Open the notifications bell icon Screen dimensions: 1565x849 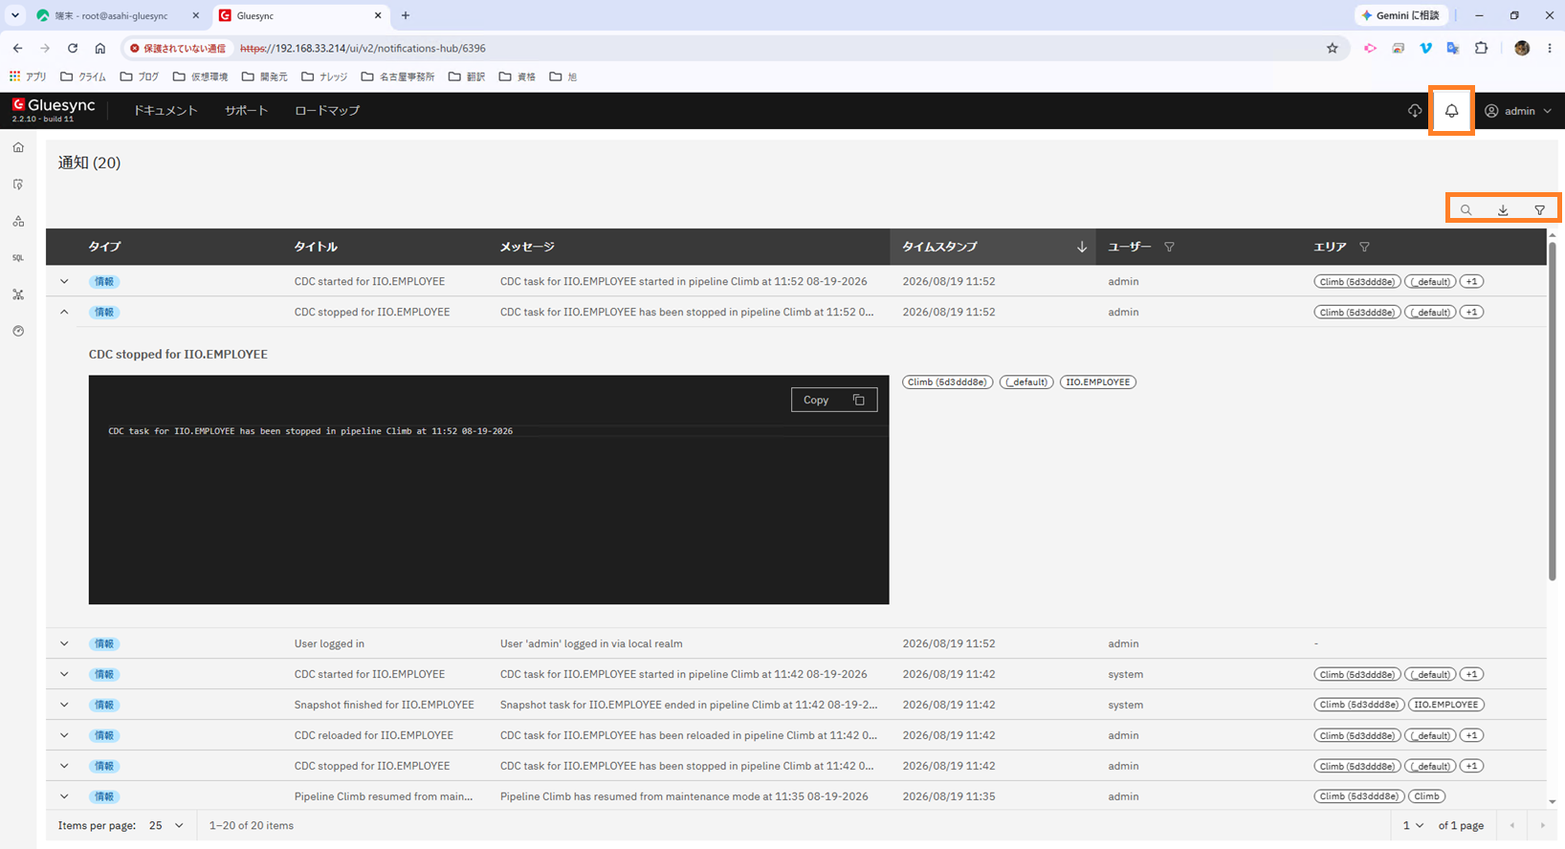(1451, 111)
